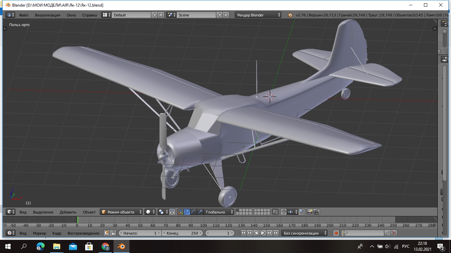Click the Конец end frame field
Viewport: 451px width, 253px height.
[x=182, y=233]
